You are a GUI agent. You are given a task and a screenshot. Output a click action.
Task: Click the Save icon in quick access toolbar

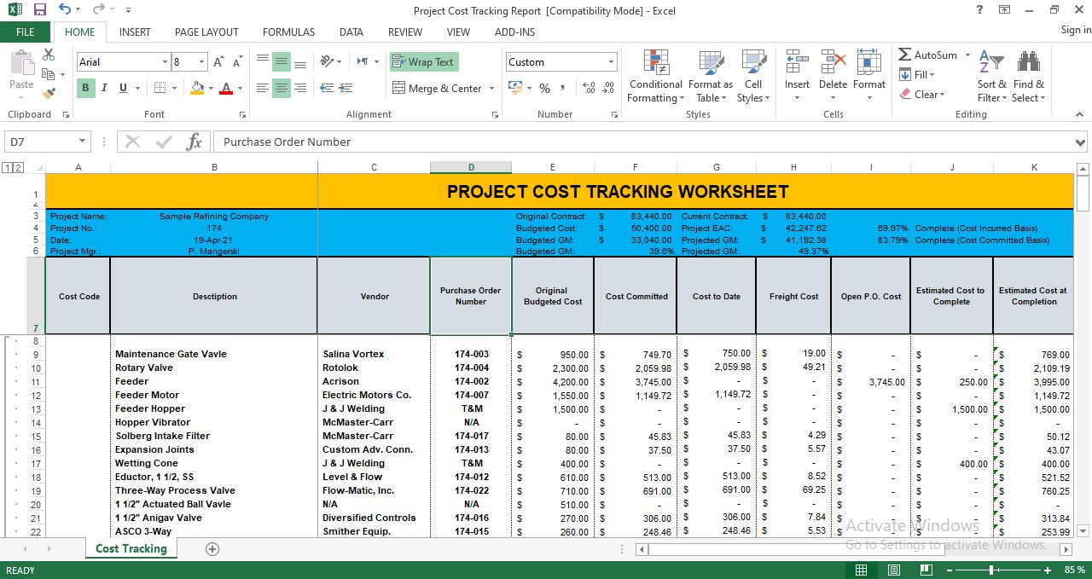(39, 10)
